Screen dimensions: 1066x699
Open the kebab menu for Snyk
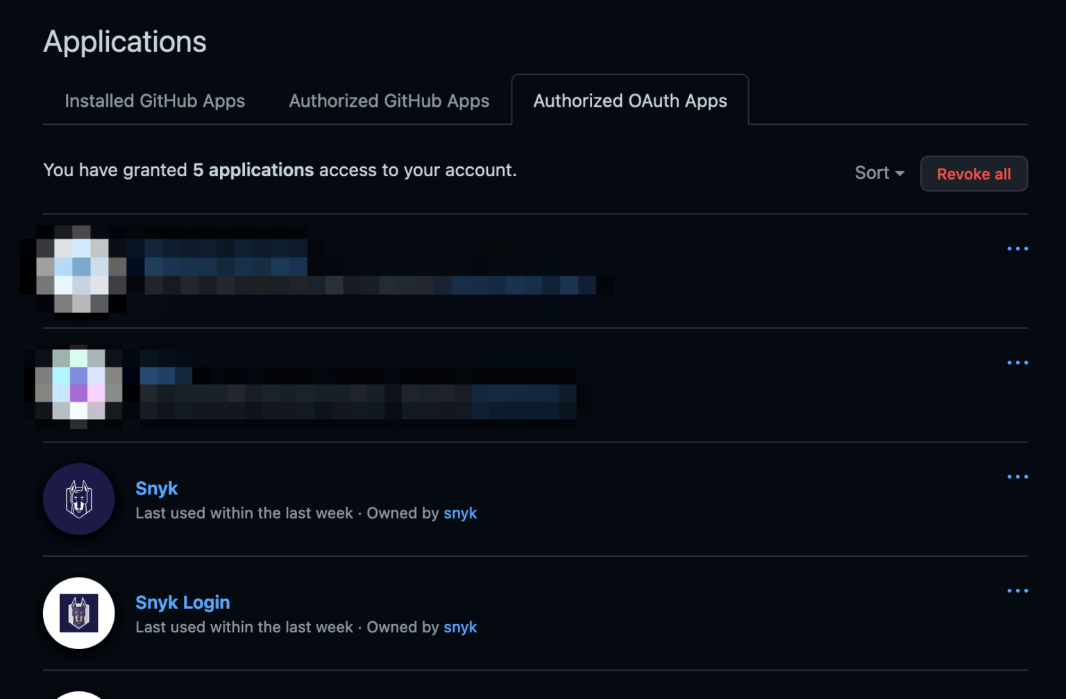pos(1017,476)
